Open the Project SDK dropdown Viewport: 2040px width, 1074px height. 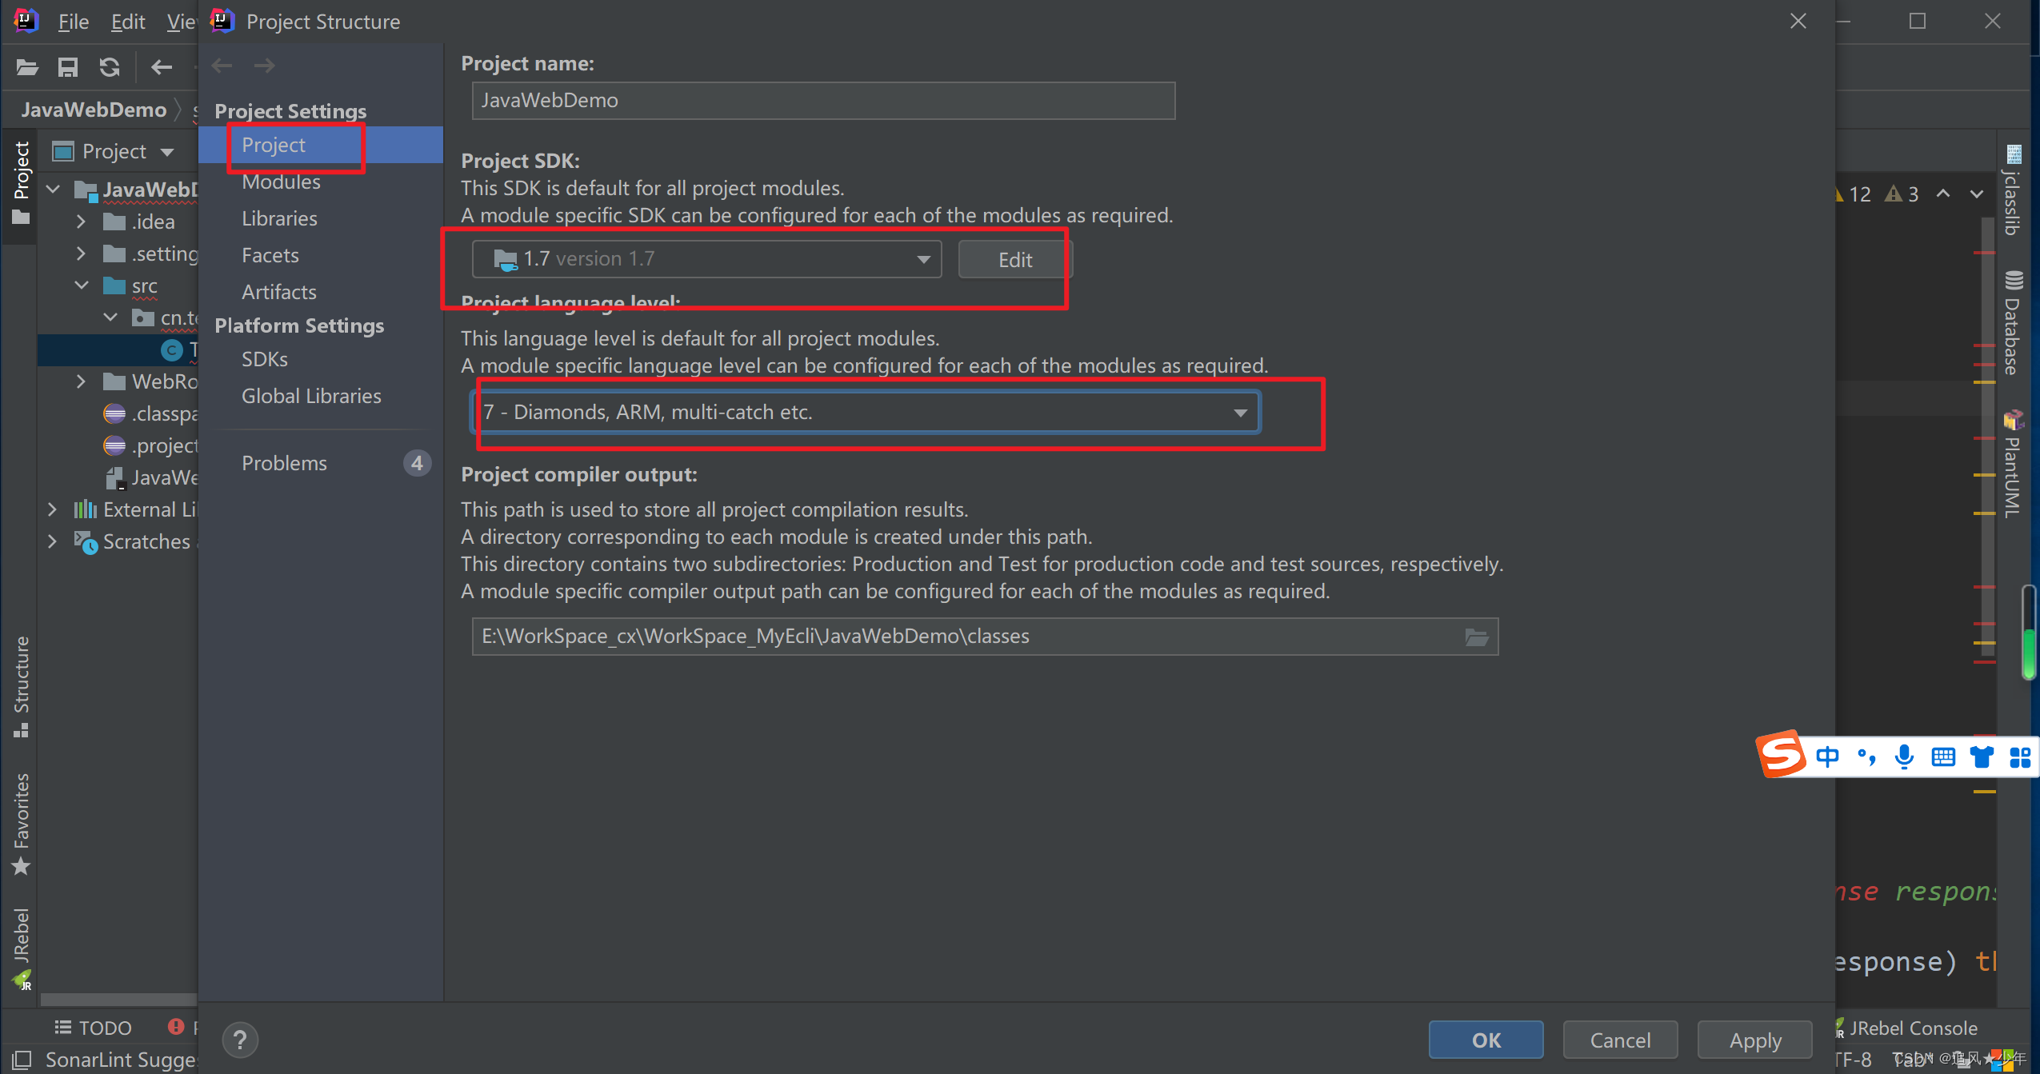point(706,259)
